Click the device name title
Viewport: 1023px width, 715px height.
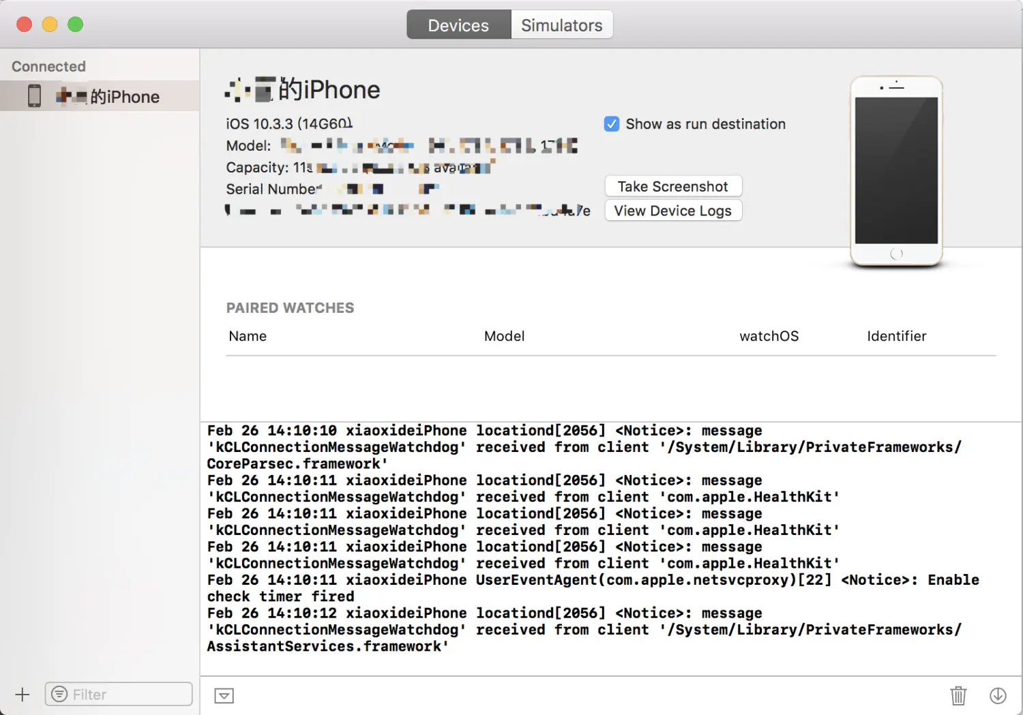click(302, 89)
